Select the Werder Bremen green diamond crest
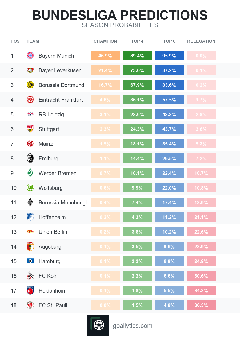 30,173
